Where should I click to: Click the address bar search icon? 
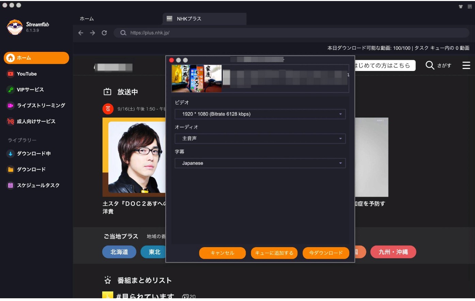[123, 33]
